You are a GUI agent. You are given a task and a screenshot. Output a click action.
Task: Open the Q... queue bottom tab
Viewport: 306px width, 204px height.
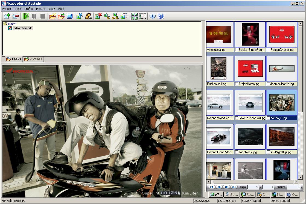click(x=293, y=194)
